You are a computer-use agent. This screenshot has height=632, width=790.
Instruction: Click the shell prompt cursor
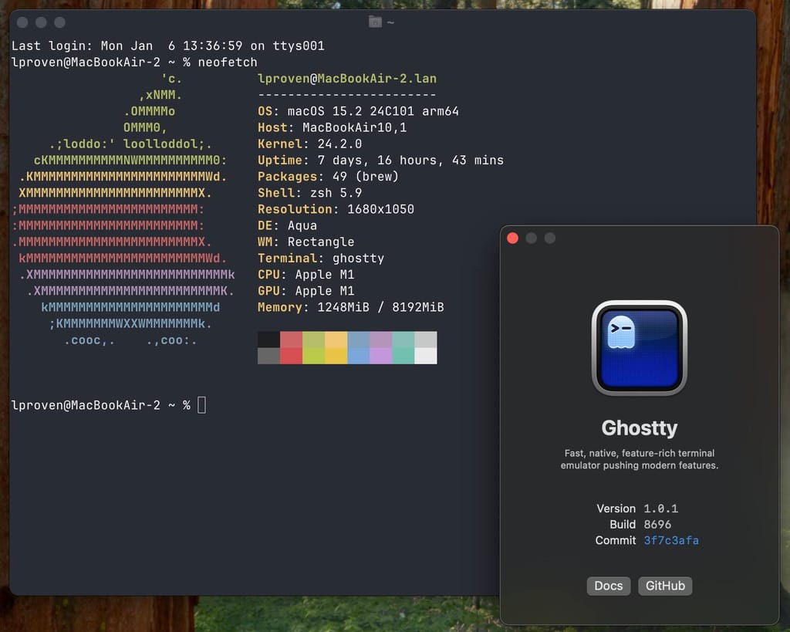point(201,404)
